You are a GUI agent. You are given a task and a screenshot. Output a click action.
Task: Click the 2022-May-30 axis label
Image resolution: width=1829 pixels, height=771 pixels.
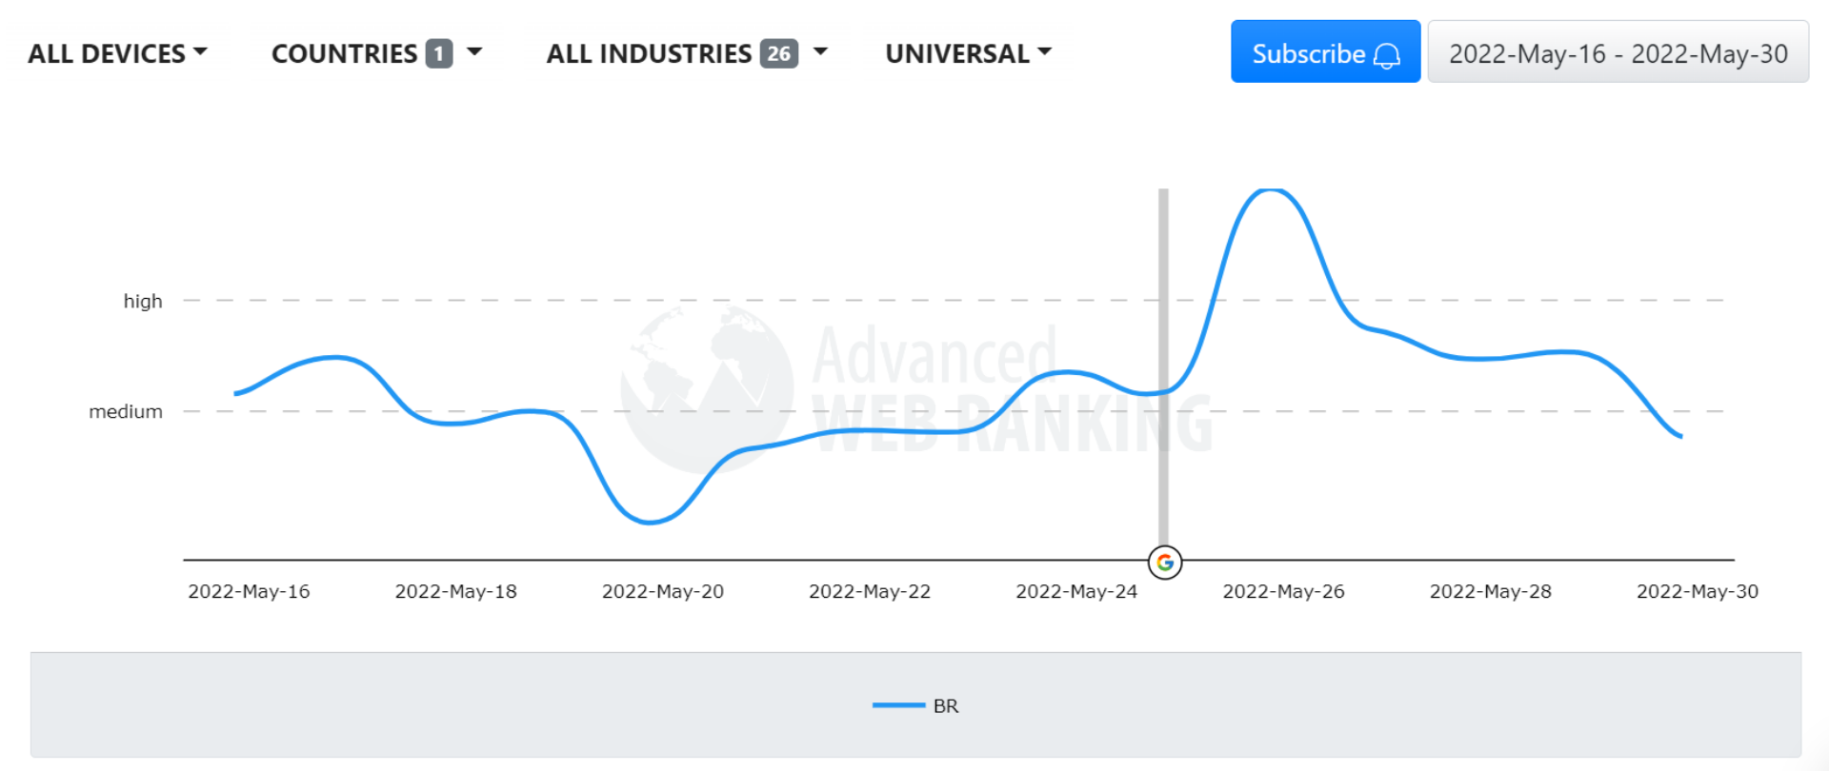click(1697, 591)
